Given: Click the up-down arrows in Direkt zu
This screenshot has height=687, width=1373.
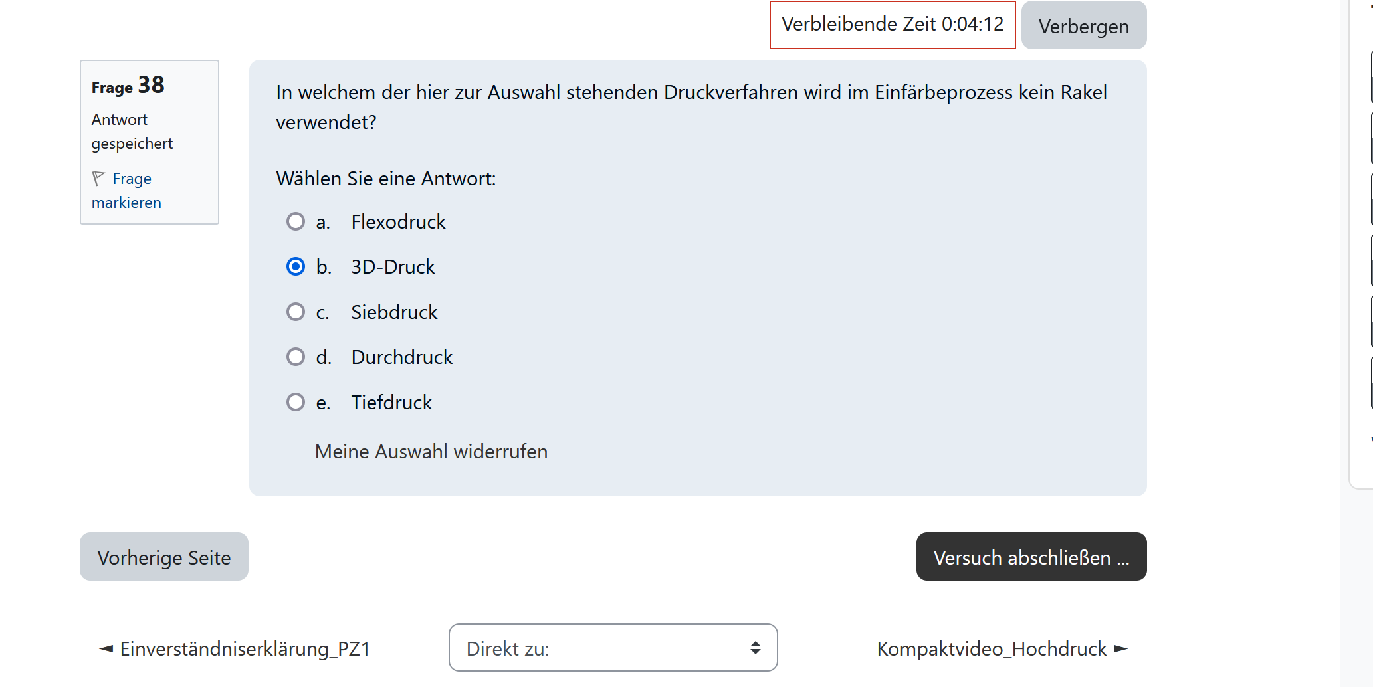Looking at the screenshot, I should tap(755, 648).
